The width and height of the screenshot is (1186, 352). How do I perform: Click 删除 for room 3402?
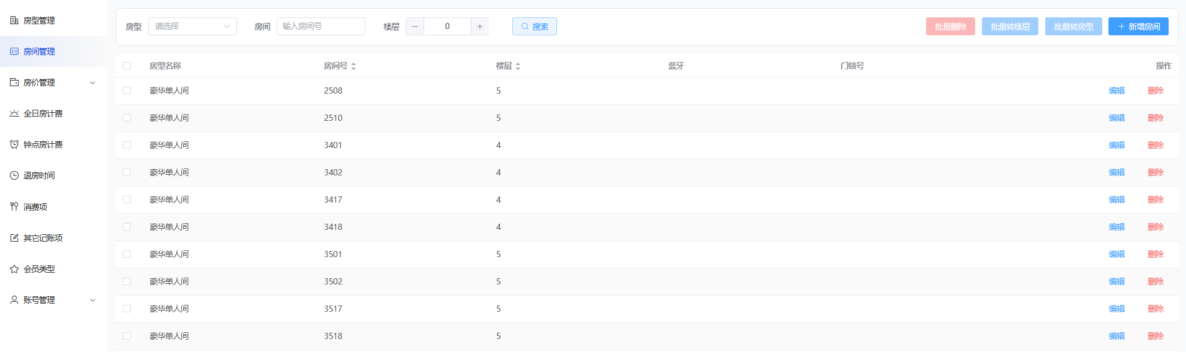click(1156, 172)
